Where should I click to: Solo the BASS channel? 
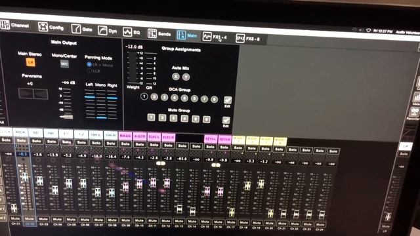click(125, 144)
